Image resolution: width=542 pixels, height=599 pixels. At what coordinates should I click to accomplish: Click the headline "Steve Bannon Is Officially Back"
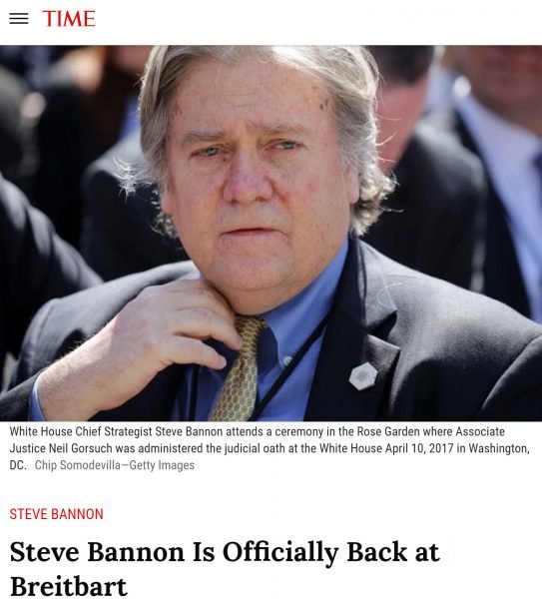tap(225, 552)
